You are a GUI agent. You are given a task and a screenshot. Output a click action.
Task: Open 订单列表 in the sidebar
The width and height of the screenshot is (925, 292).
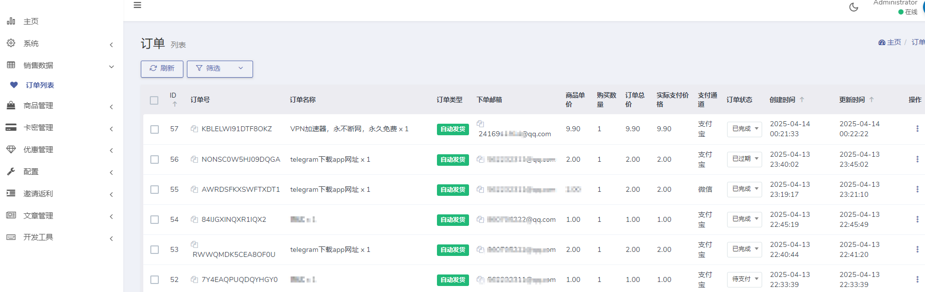pos(40,85)
